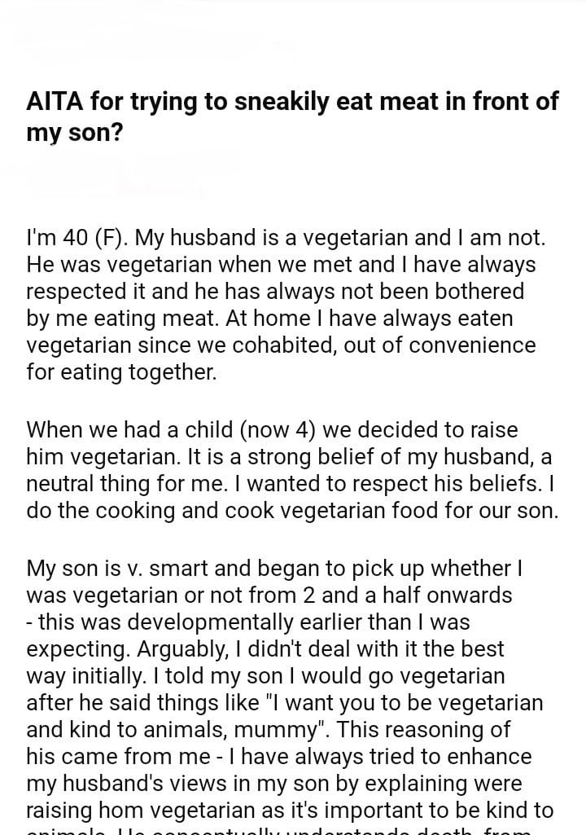Click the 'my son?' line of the title

click(74, 132)
